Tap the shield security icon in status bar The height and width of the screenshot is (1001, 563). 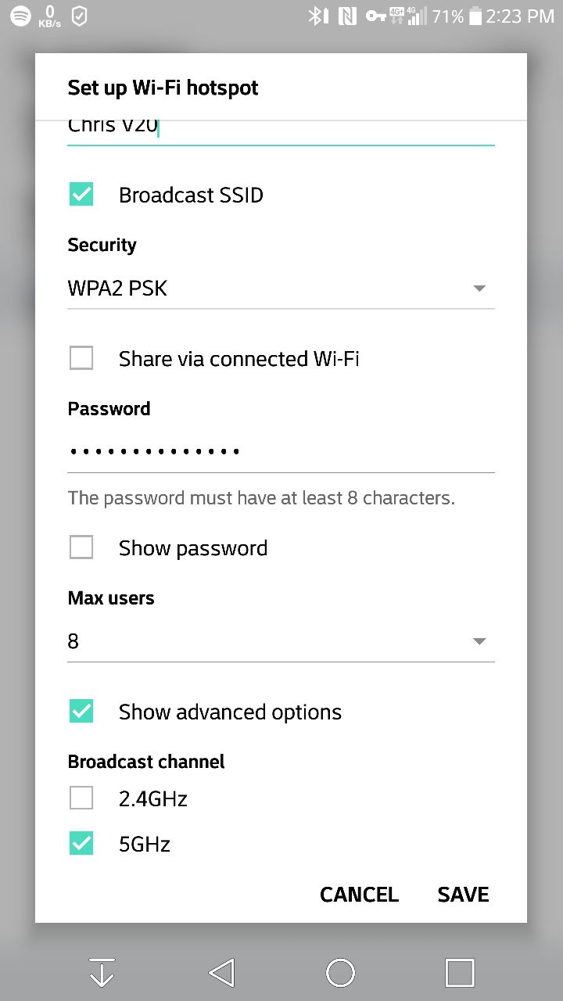tap(79, 16)
